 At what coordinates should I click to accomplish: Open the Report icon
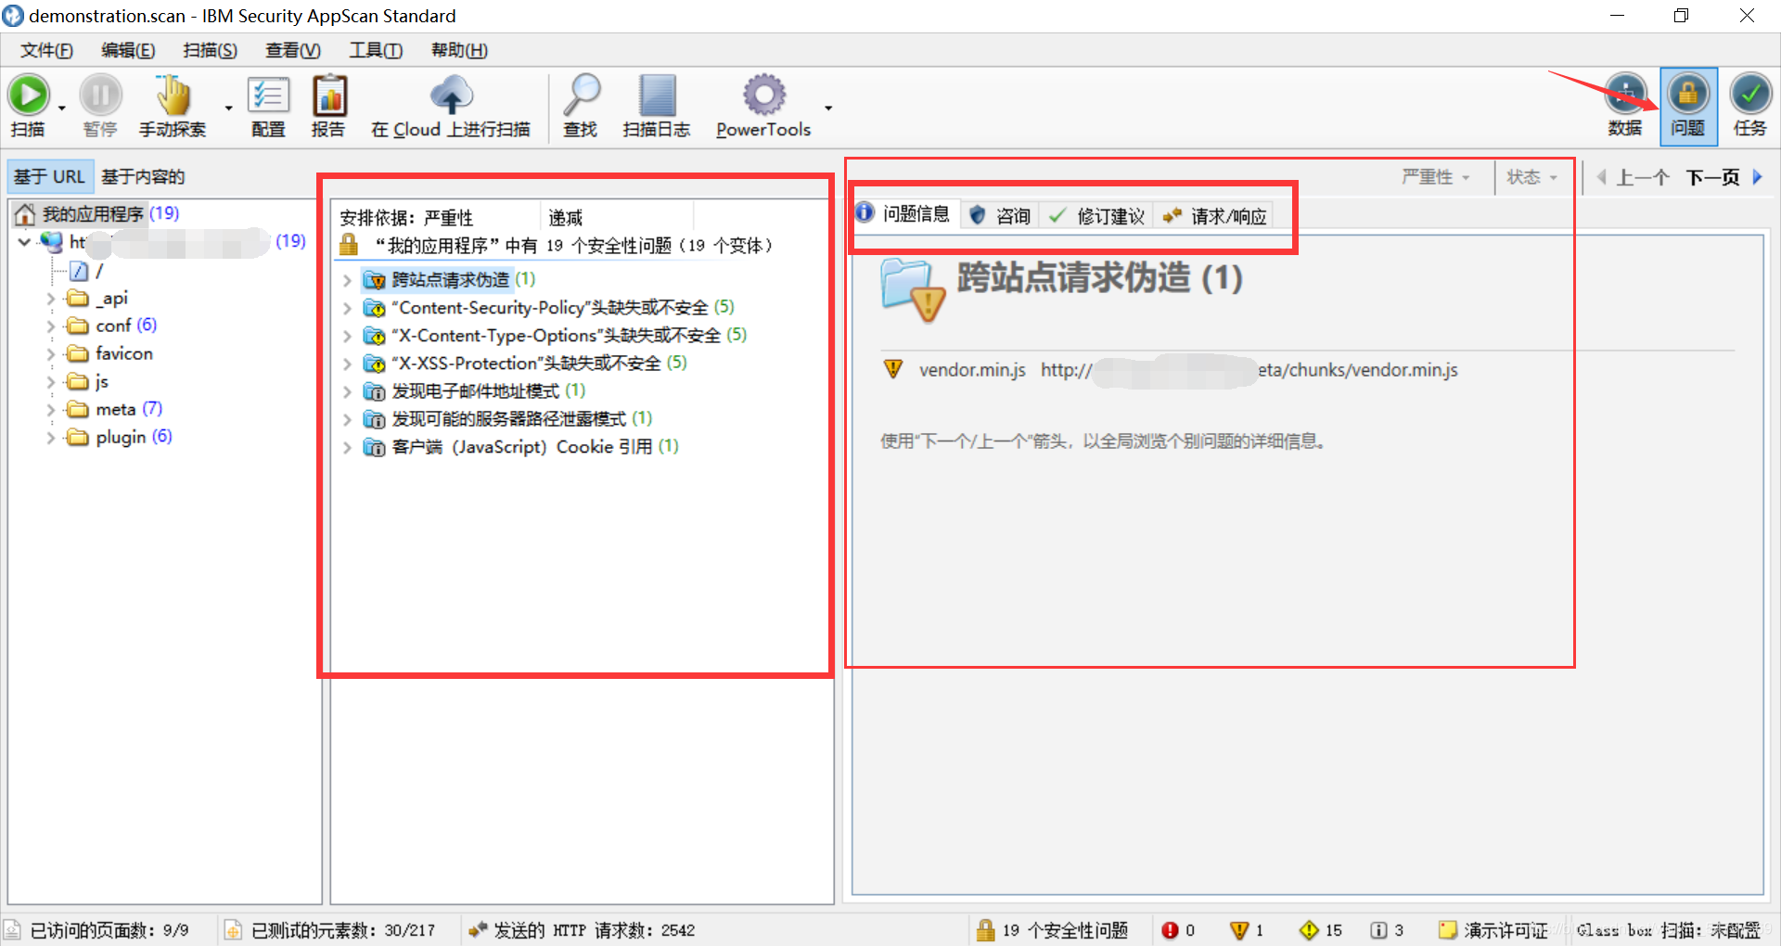point(328,96)
